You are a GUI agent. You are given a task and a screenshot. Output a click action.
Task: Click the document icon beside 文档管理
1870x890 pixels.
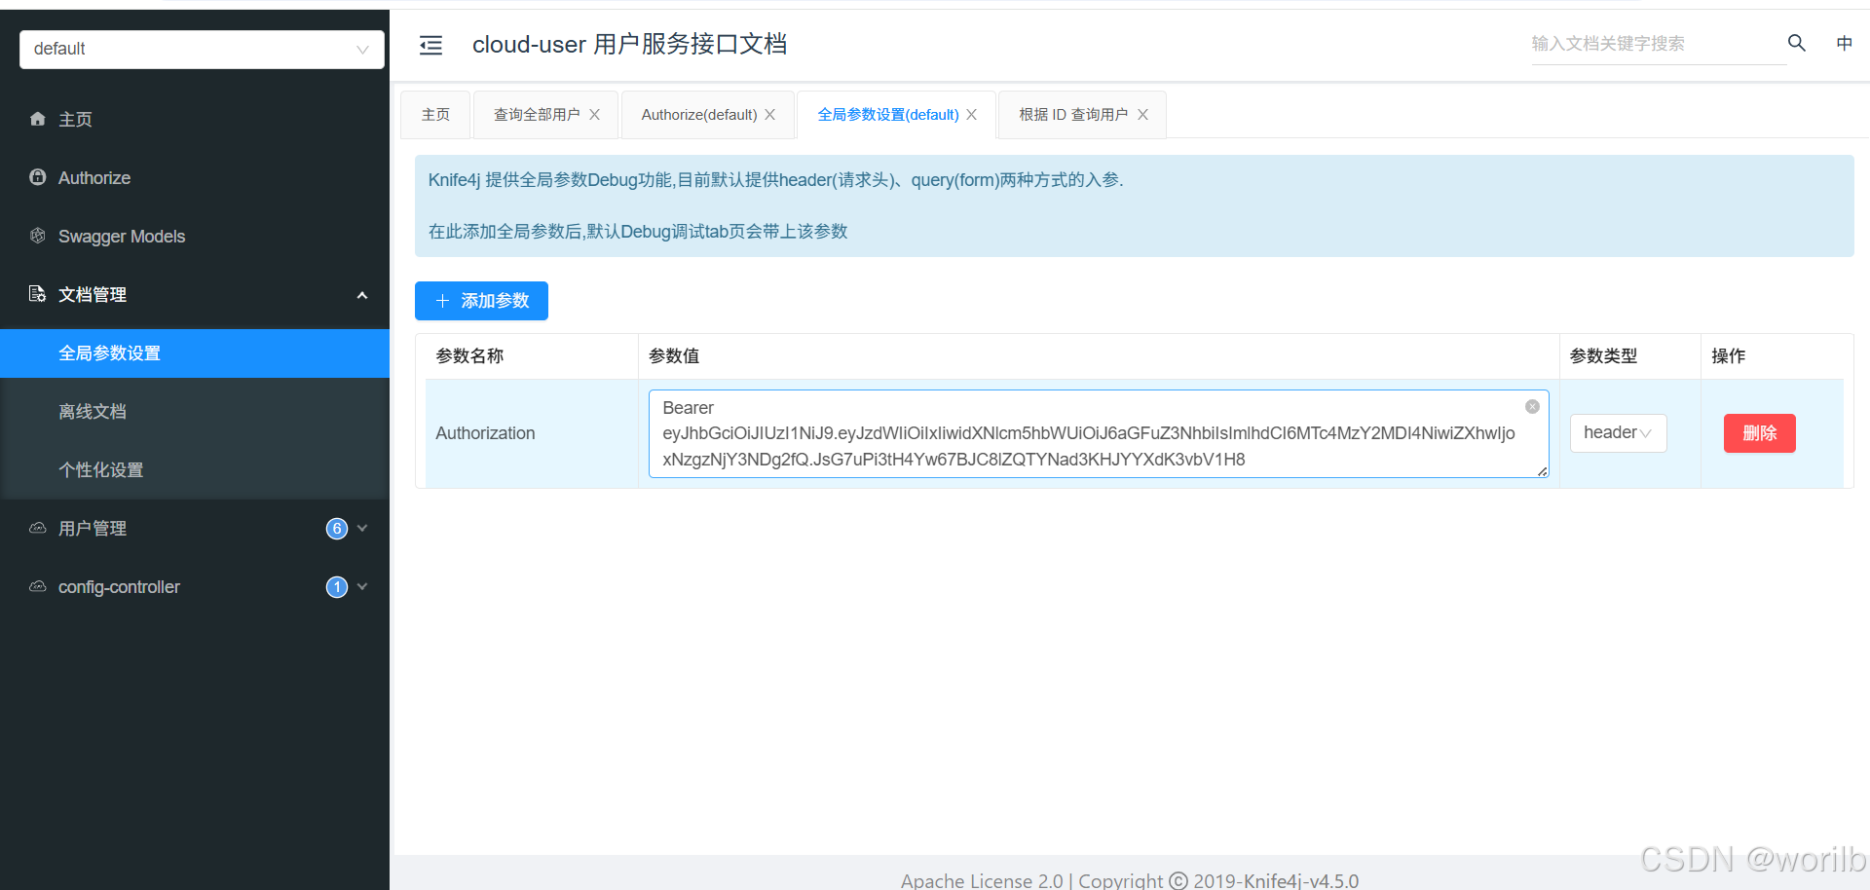[x=38, y=294]
